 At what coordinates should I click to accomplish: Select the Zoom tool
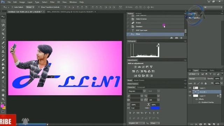[x=3, y=99]
